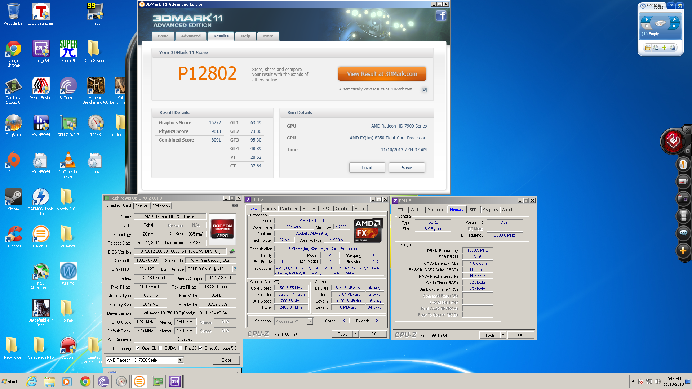Click the GPU Name field in GPU-Z
The height and width of the screenshot is (389, 692).
coord(170,216)
